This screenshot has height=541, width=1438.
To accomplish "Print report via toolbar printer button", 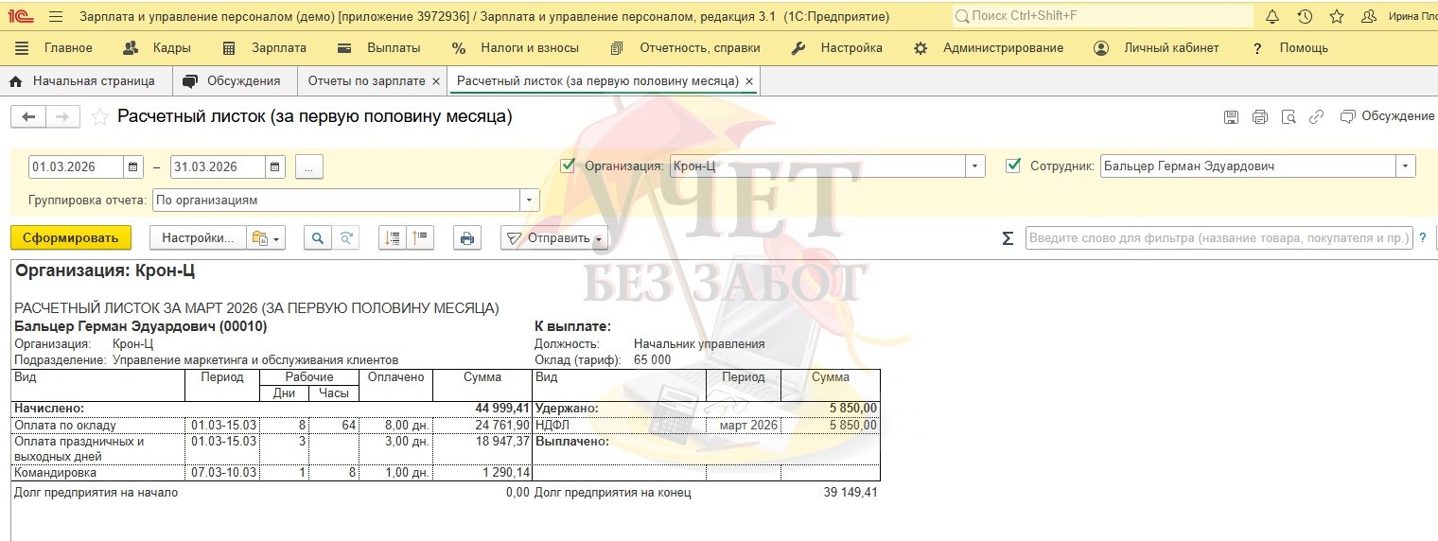I will pyautogui.click(x=466, y=238).
